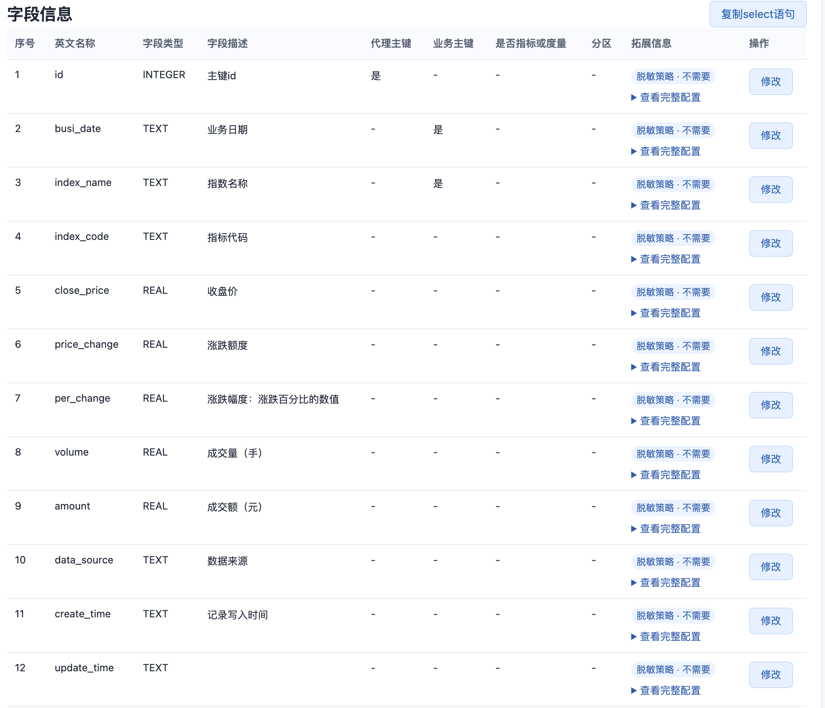Viewport: 825px width, 708px height.
Task: Click the 主键id description cell
Action: pyautogui.click(x=222, y=76)
